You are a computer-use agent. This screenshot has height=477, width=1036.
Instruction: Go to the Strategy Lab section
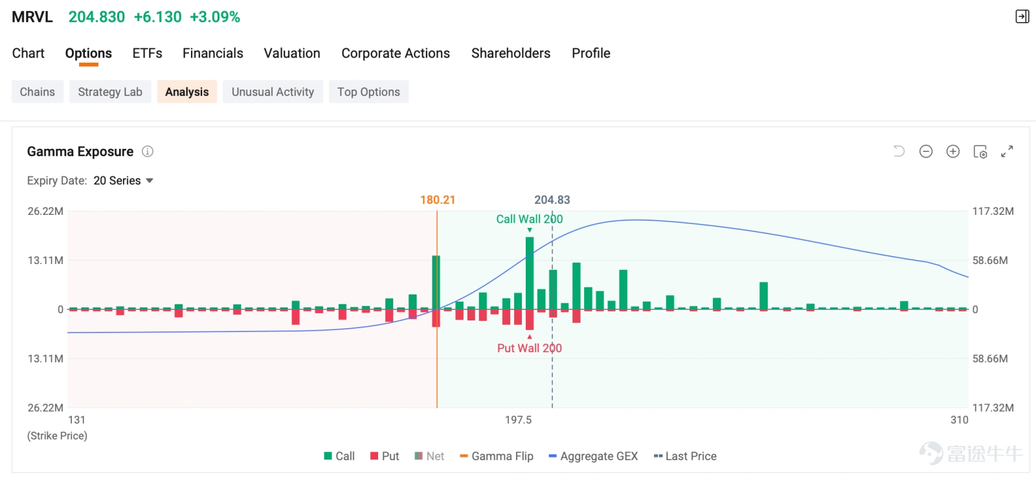(x=110, y=92)
